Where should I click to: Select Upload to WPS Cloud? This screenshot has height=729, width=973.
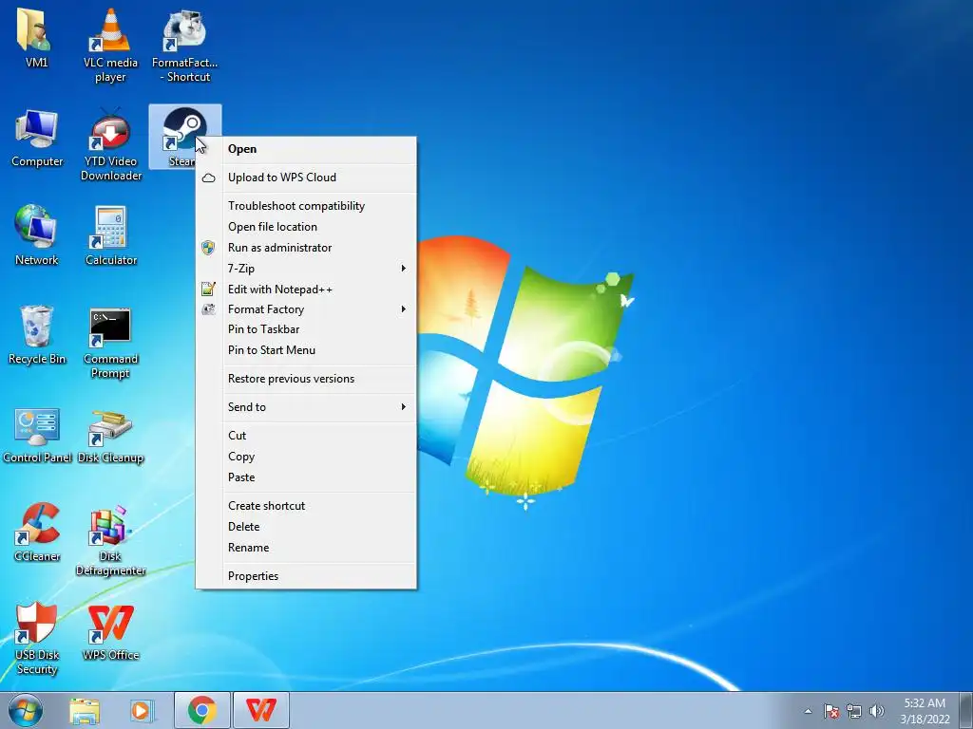[x=307, y=178]
